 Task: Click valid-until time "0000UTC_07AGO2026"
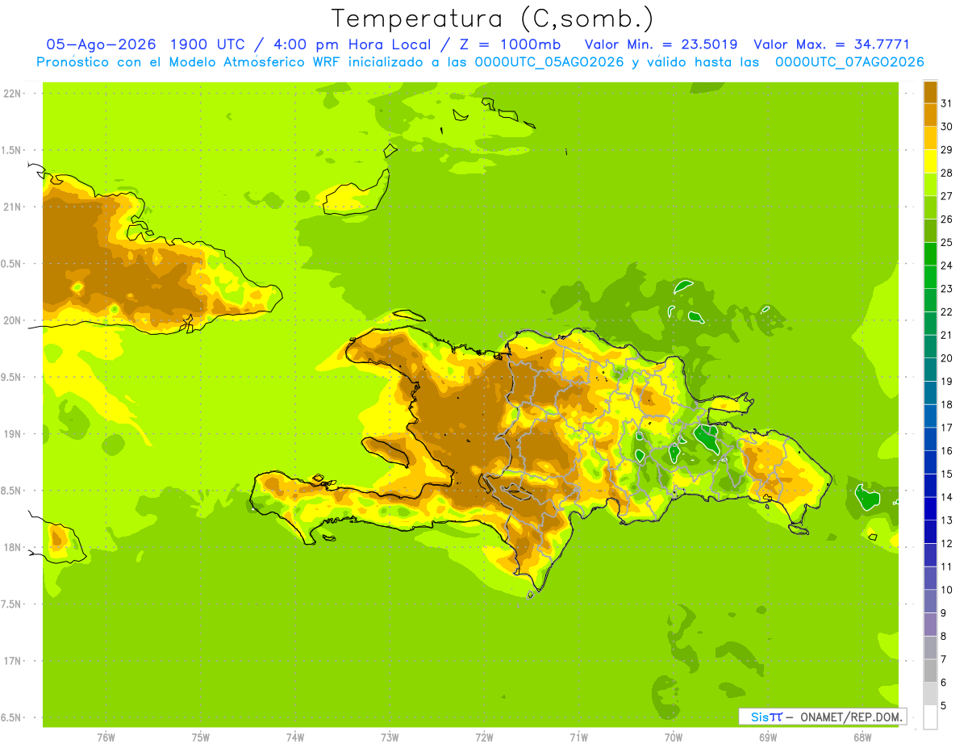[x=849, y=62]
